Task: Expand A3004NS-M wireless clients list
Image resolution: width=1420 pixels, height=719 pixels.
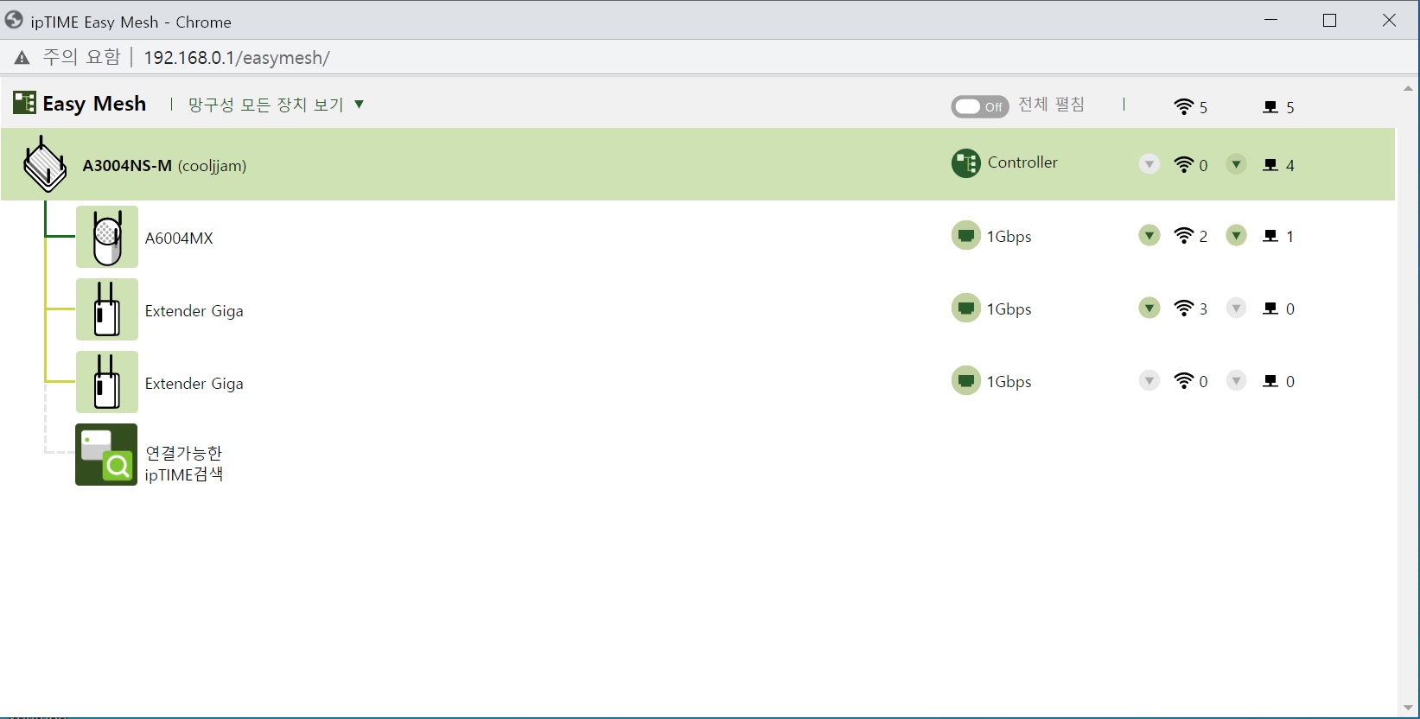Action: [x=1149, y=164]
